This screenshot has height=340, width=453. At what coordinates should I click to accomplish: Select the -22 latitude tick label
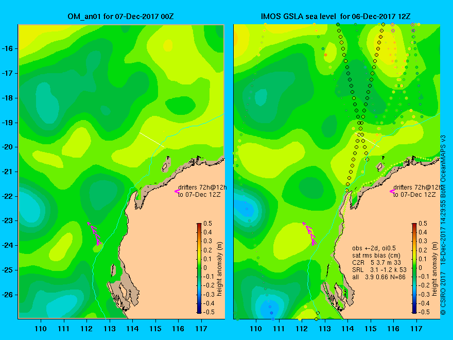pyautogui.click(x=8, y=196)
